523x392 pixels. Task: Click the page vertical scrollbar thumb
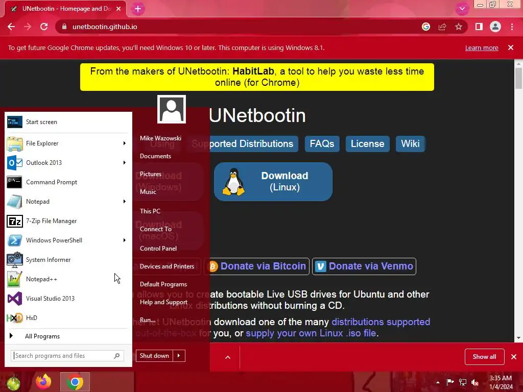coord(519,78)
